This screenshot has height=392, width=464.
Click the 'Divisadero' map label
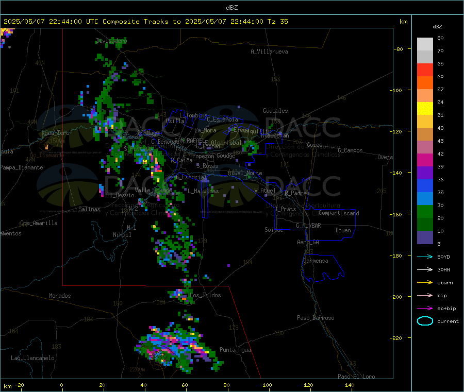[111, 41]
